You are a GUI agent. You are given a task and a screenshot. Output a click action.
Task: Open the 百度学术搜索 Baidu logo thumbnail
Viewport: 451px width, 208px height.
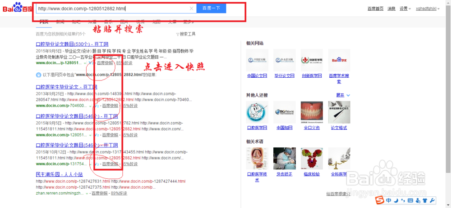coord(339,60)
